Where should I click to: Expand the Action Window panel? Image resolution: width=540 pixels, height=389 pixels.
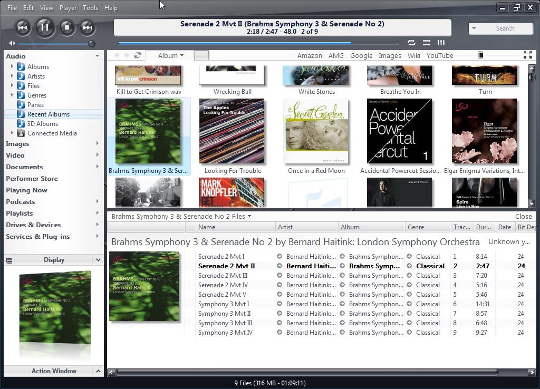pos(98,371)
